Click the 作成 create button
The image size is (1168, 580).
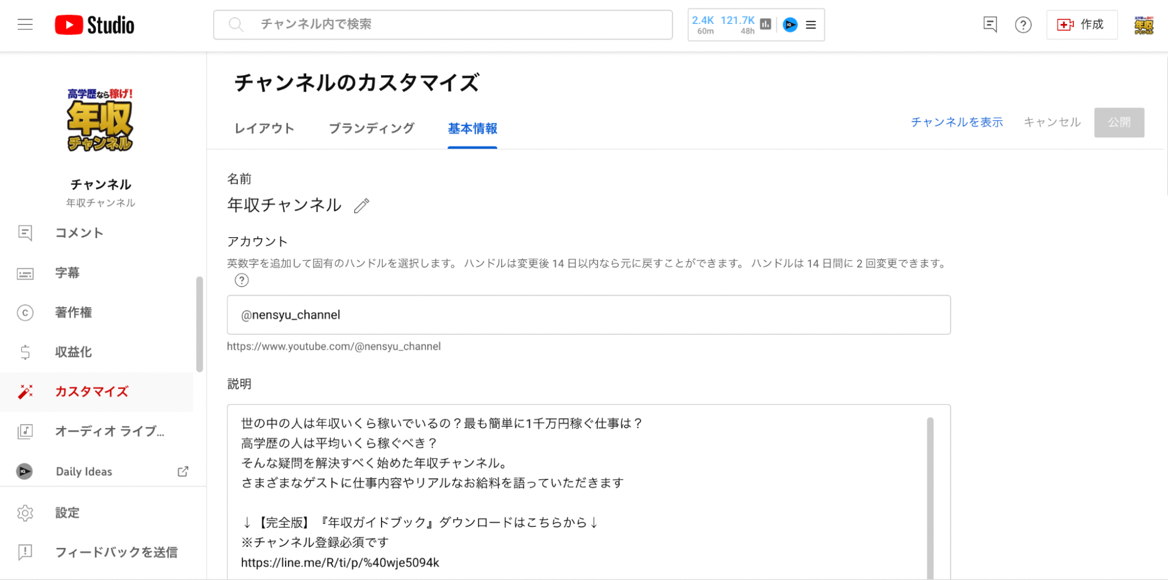click(1082, 25)
